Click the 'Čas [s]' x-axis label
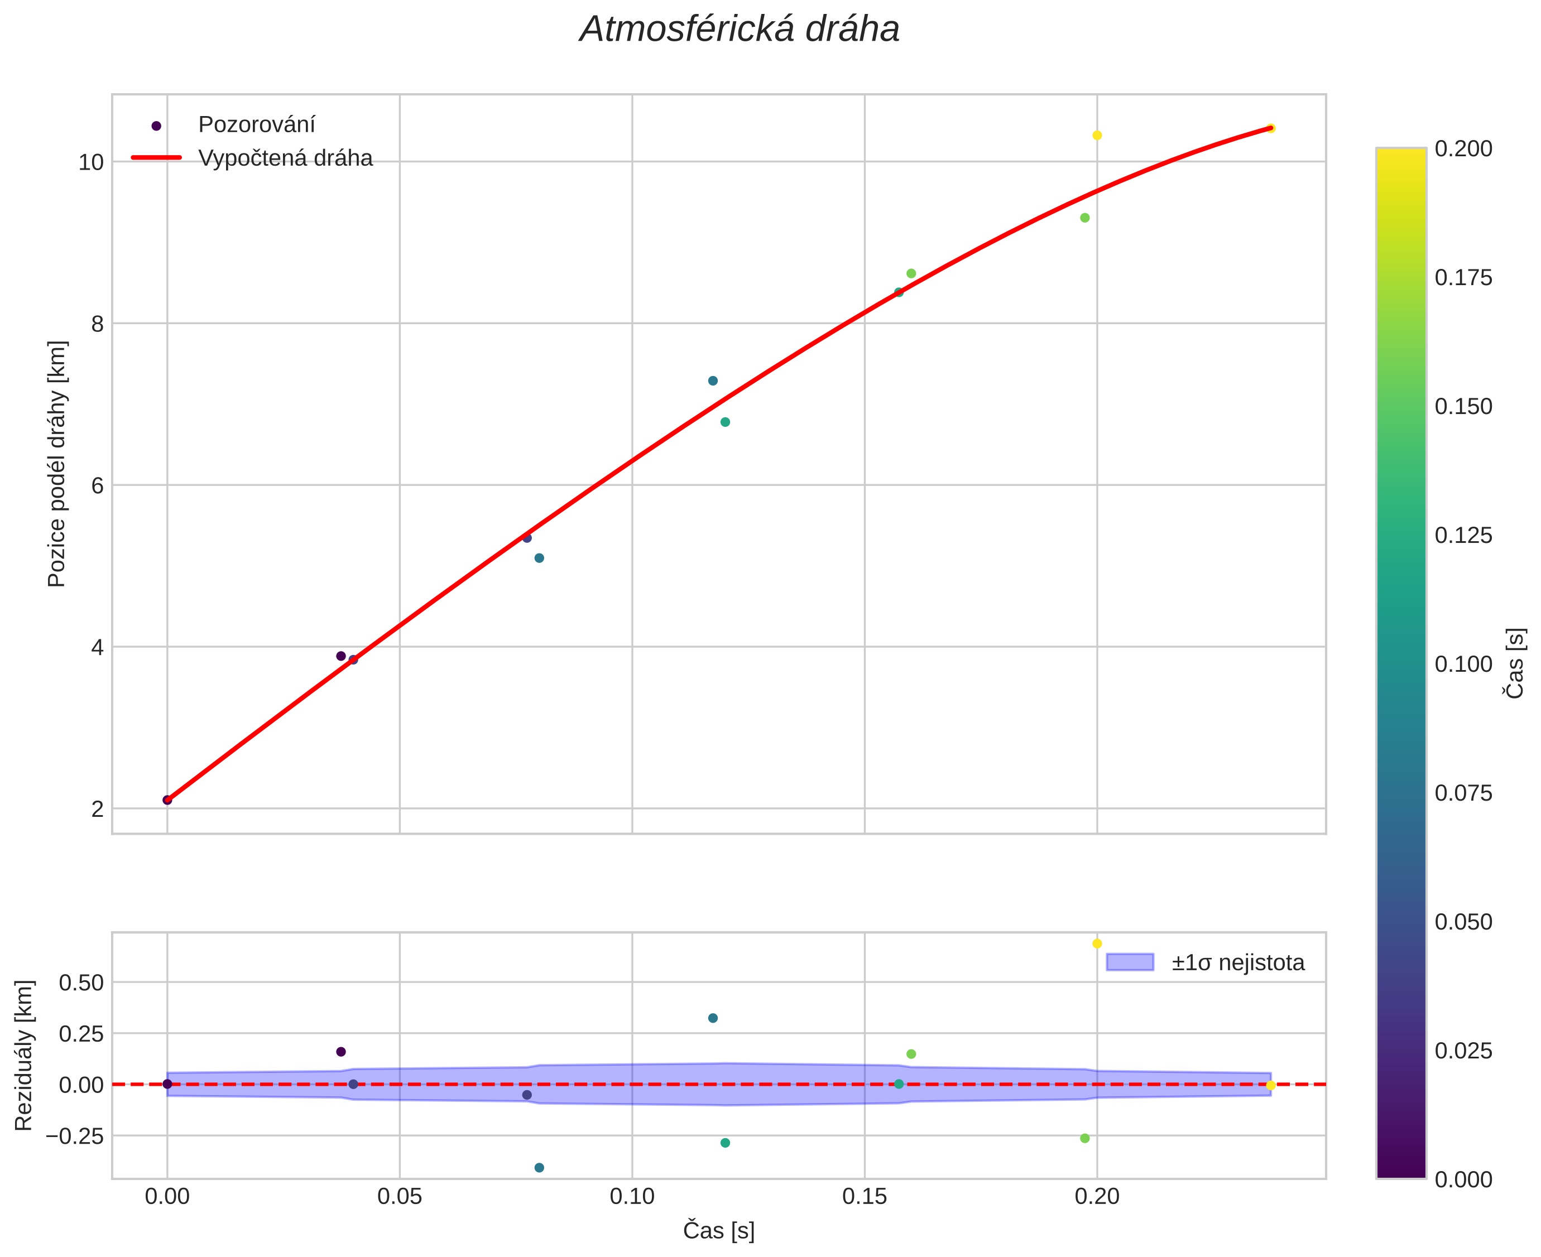This screenshot has width=1541, height=1257. point(718,1231)
